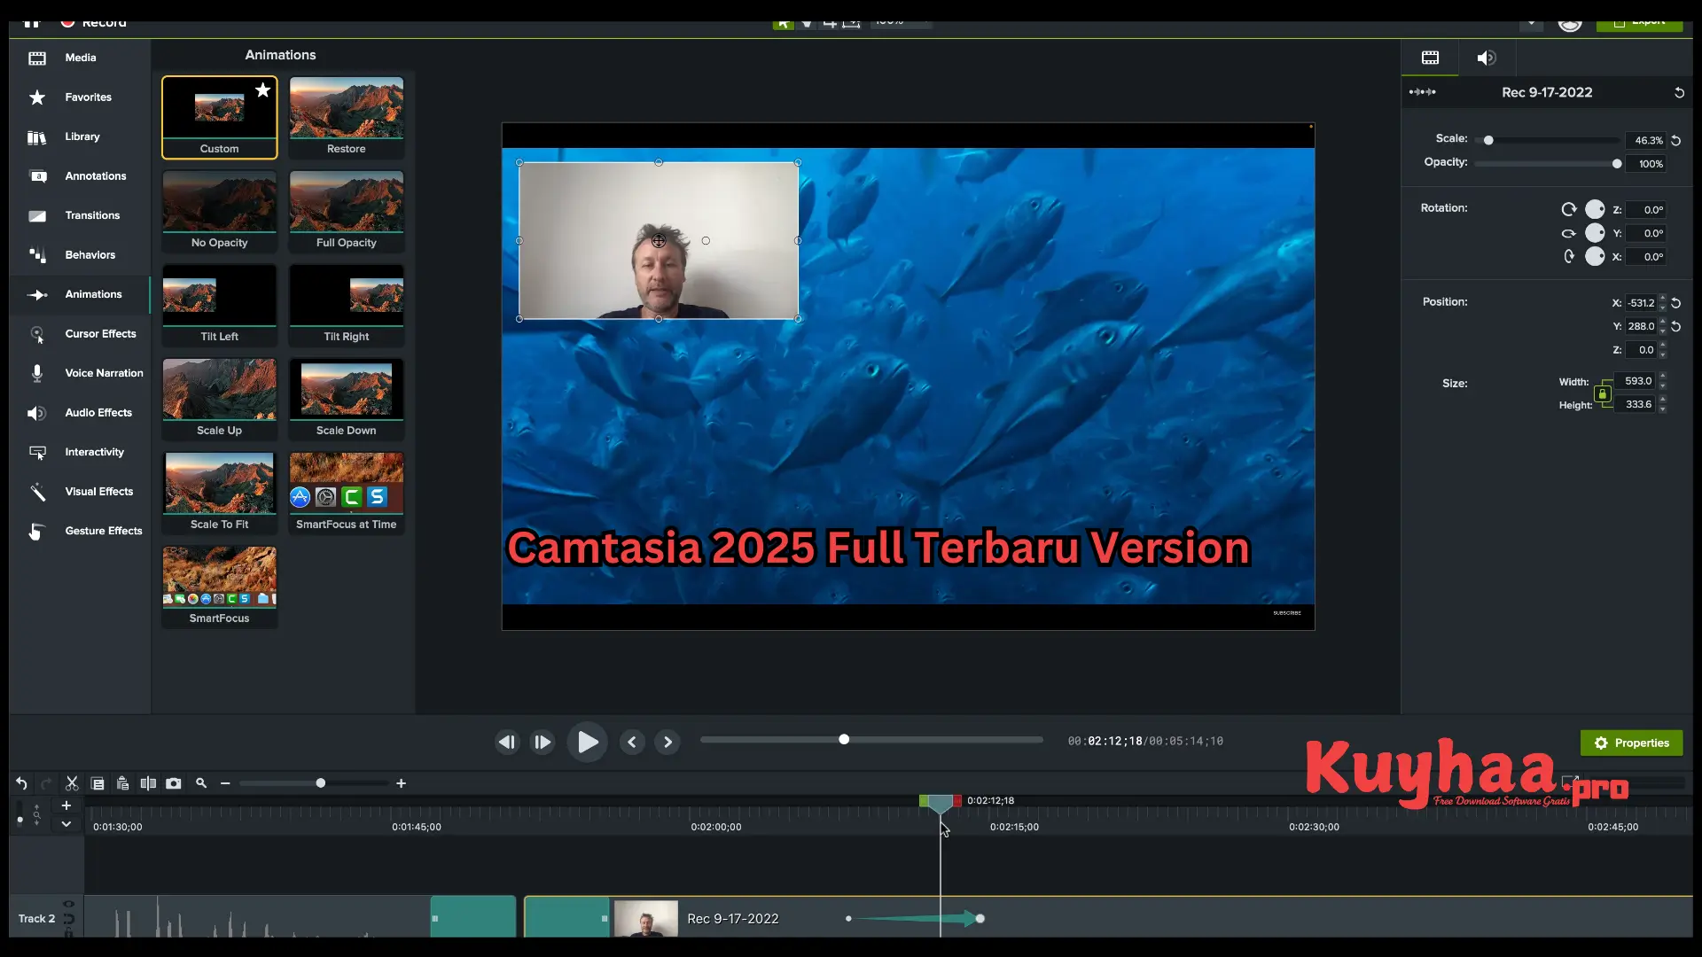The image size is (1702, 957).
Task: Capture a frame with the camera snapshot icon
Action: click(x=174, y=783)
